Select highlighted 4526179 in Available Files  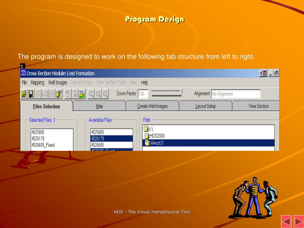point(112,139)
